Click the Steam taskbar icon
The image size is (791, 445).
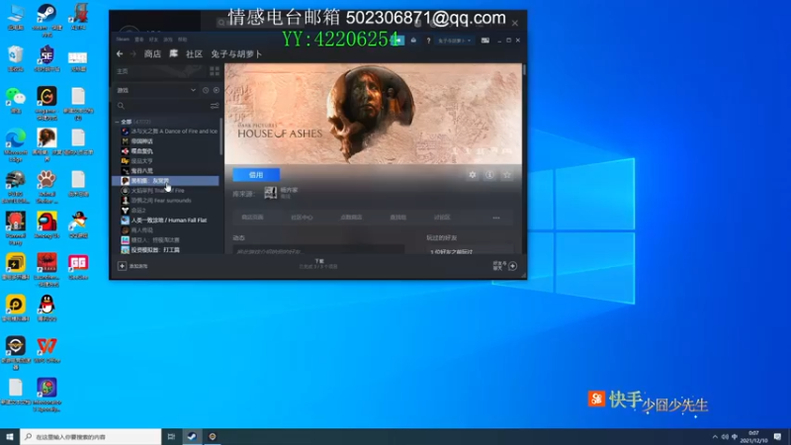tap(192, 436)
